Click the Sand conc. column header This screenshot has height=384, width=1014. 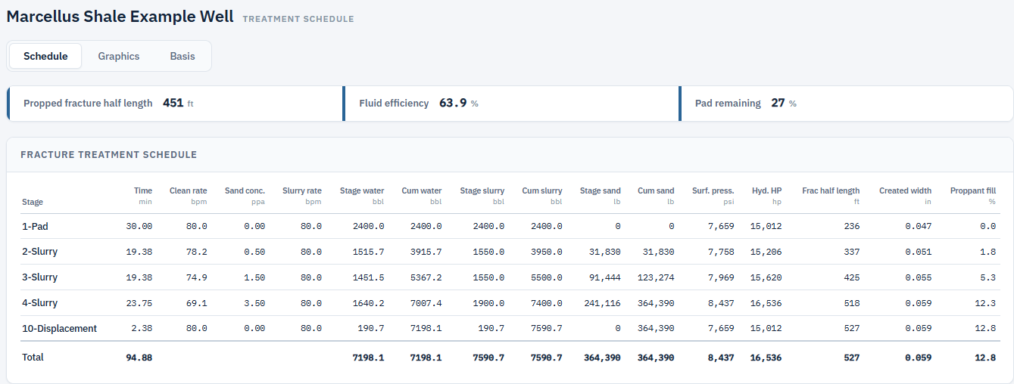[x=245, y=196]
